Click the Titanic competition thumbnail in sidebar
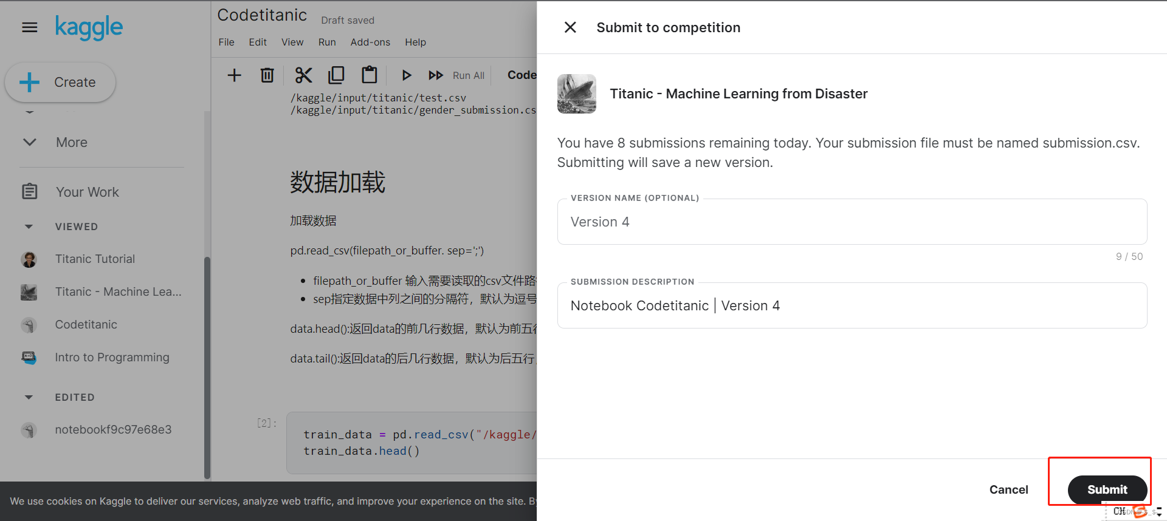Viewport: 1167px width, 521px height. [x=29, y=292]
